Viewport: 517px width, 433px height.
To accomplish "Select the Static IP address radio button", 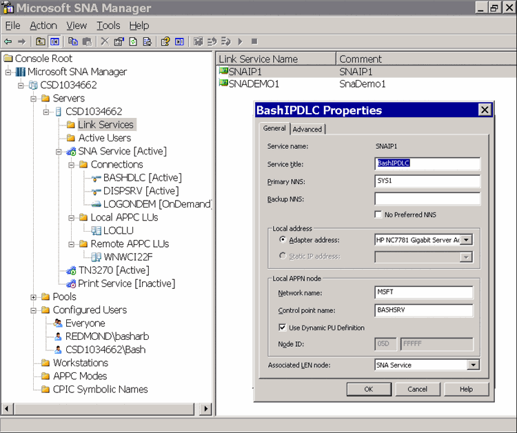I will click(x=283, y=256).
